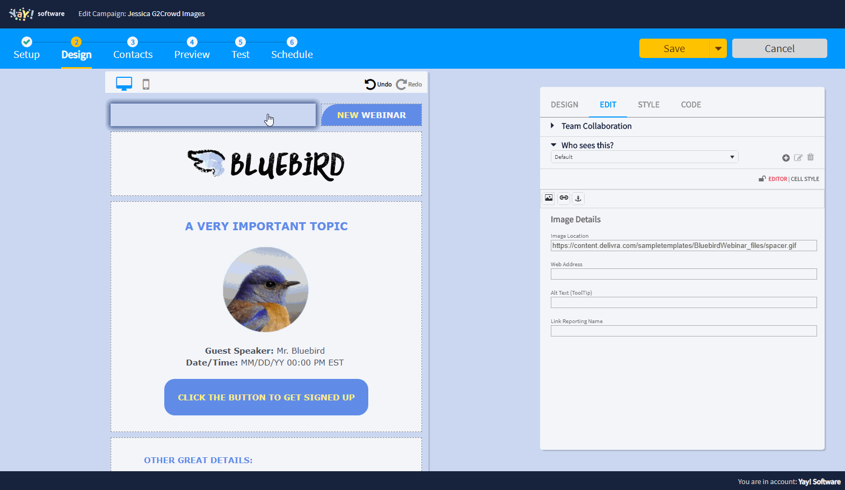Image resolution: width=845 pixels, height=490 pixels.
Task: Select the CELL STYLE mode link
Action: click(805, 179)
